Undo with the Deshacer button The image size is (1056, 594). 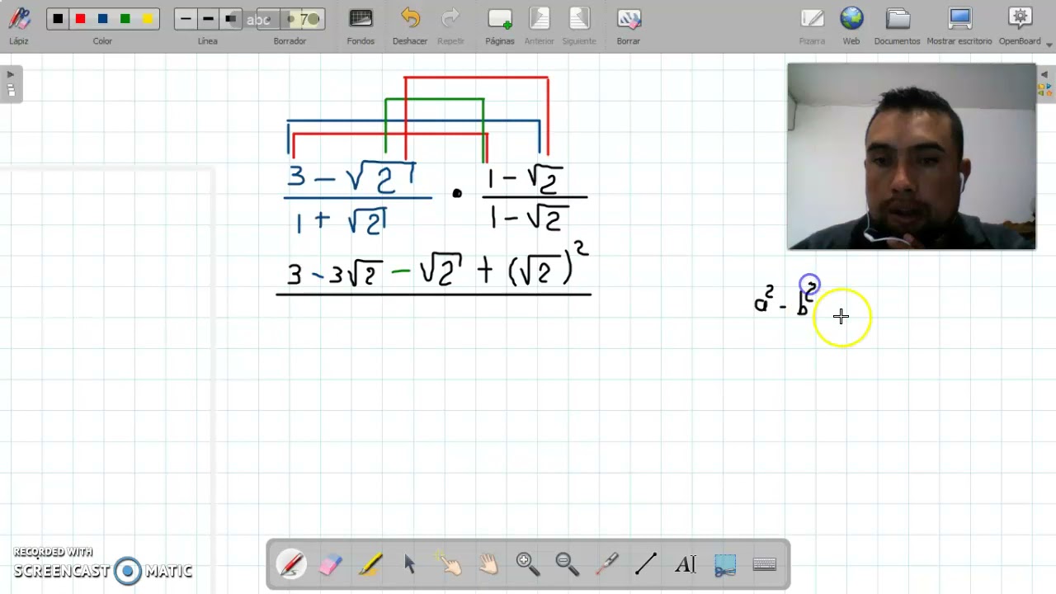pos(410,25)
